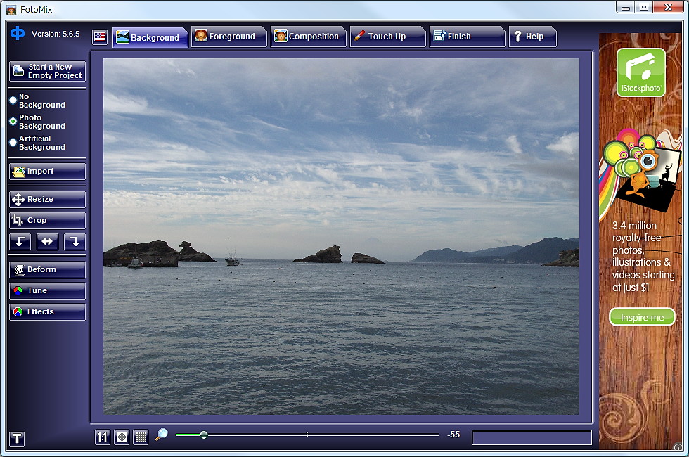Switch to the Background tab

[x=150, y=37]
